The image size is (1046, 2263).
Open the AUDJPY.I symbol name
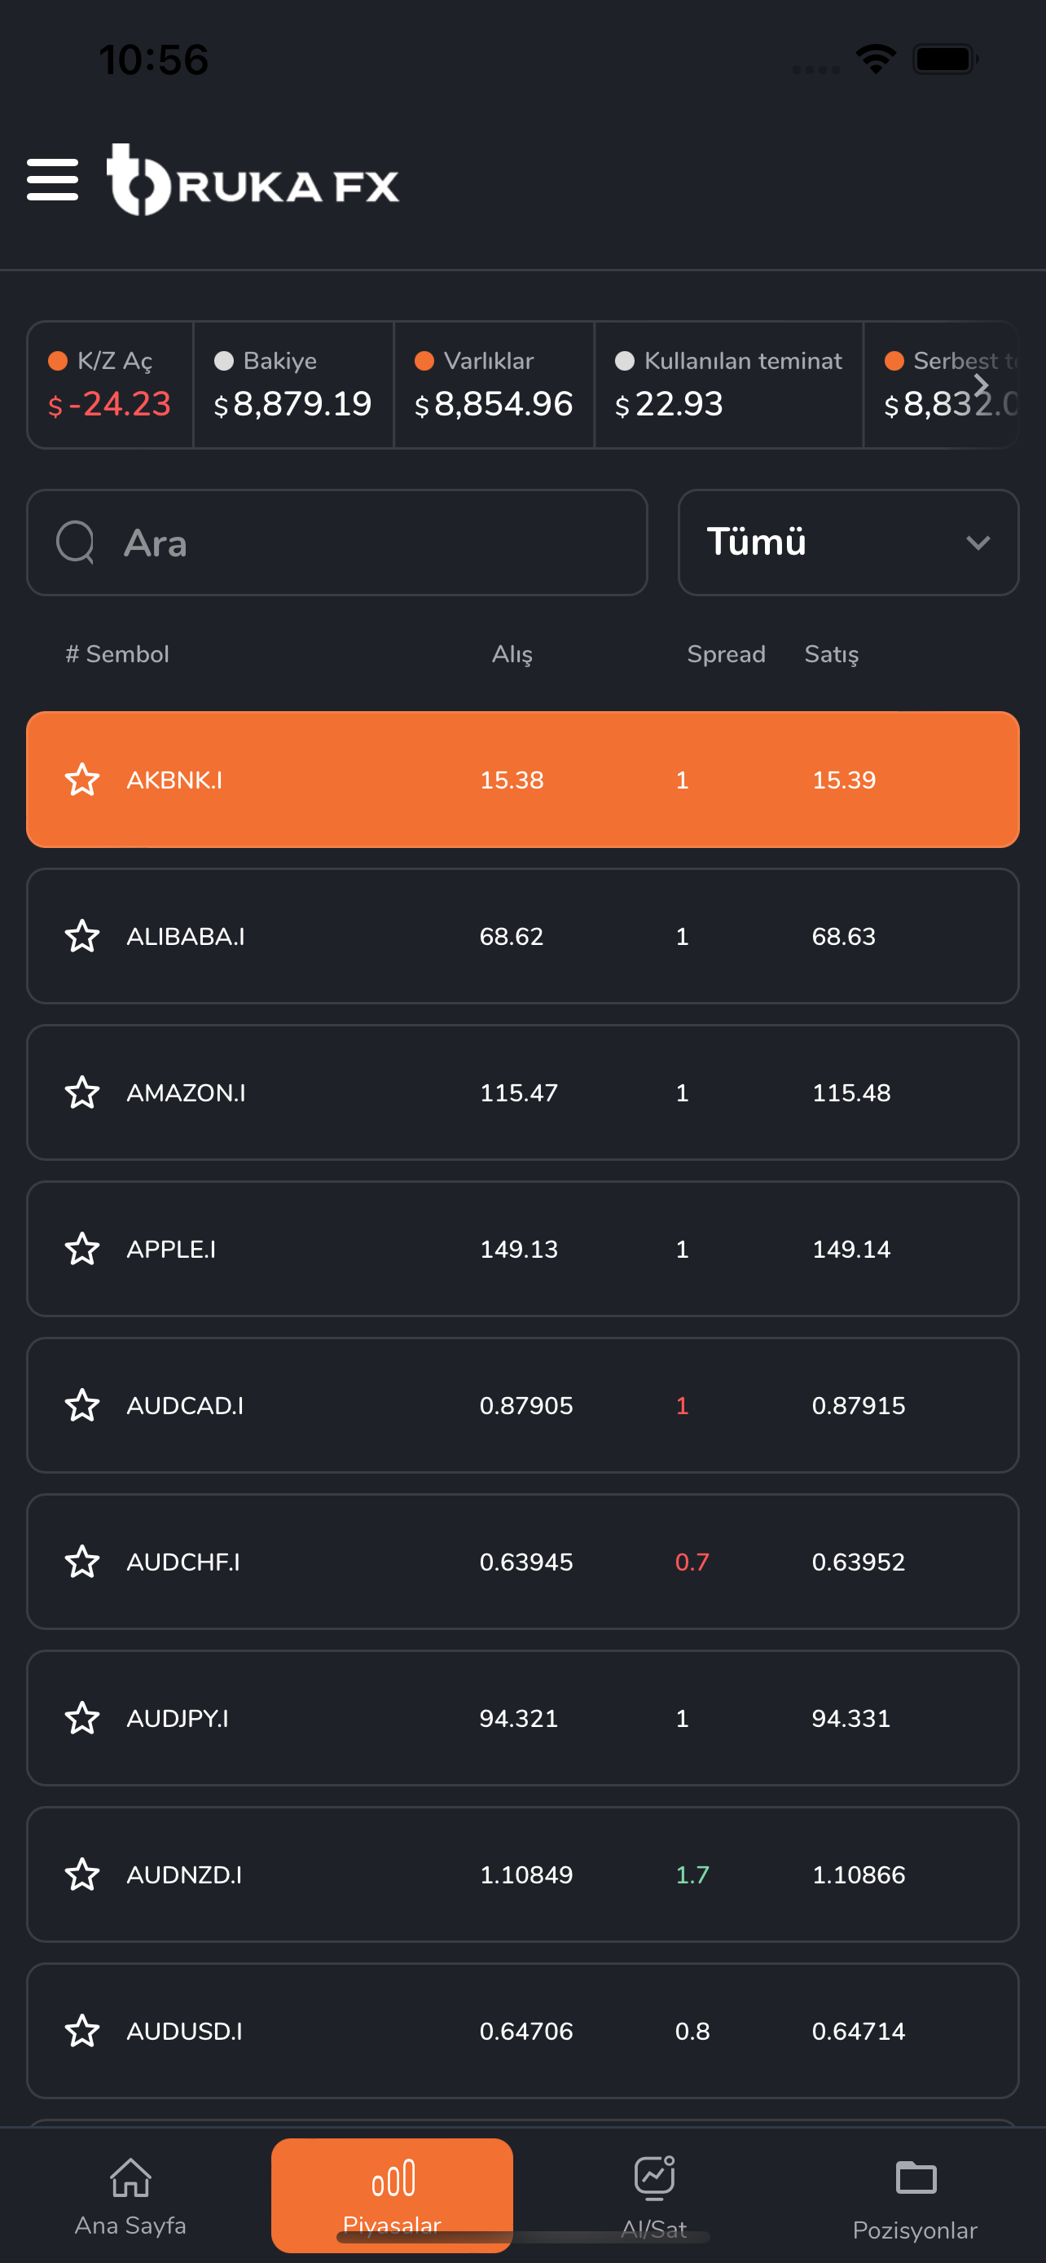click(x=178, y=1717)
